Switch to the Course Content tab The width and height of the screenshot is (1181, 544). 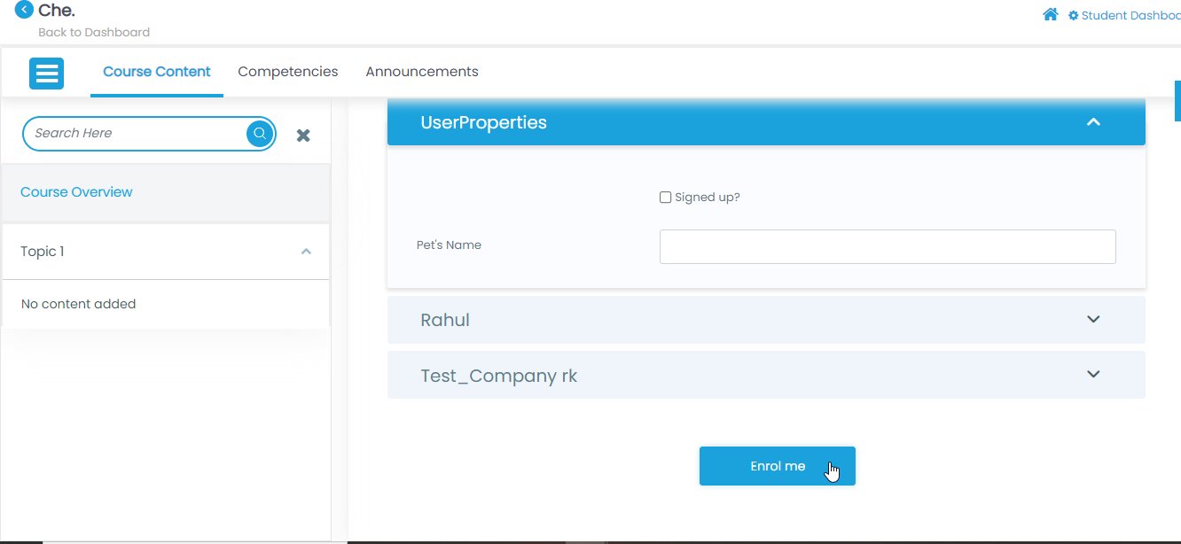[157, 72]
